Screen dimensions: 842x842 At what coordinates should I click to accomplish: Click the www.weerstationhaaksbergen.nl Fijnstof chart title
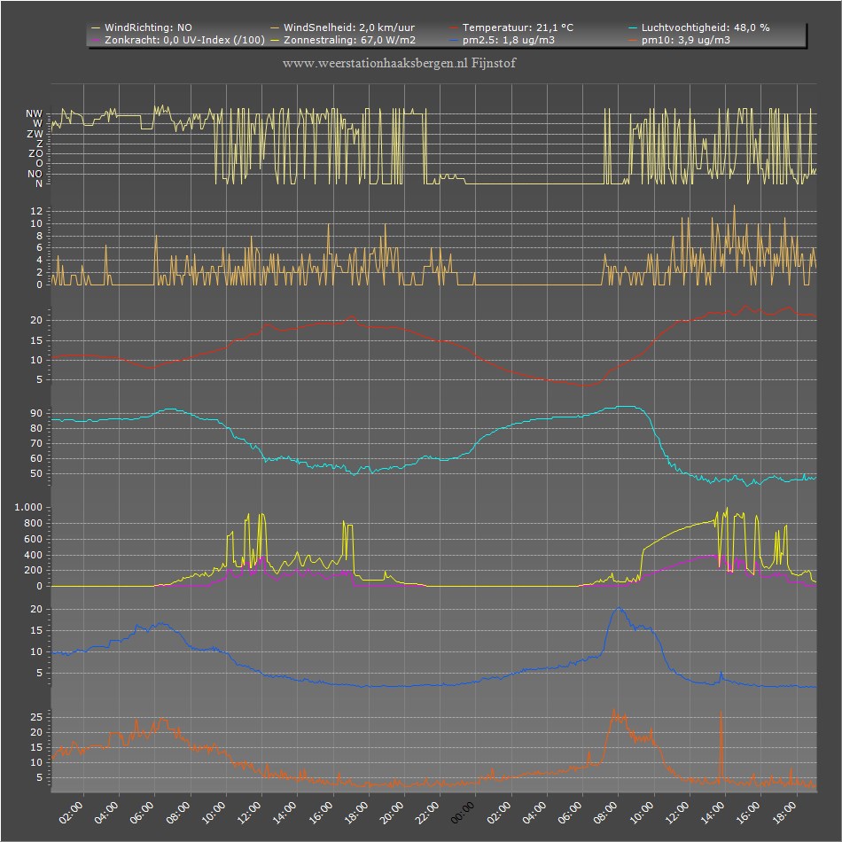(x=399, y=63)
